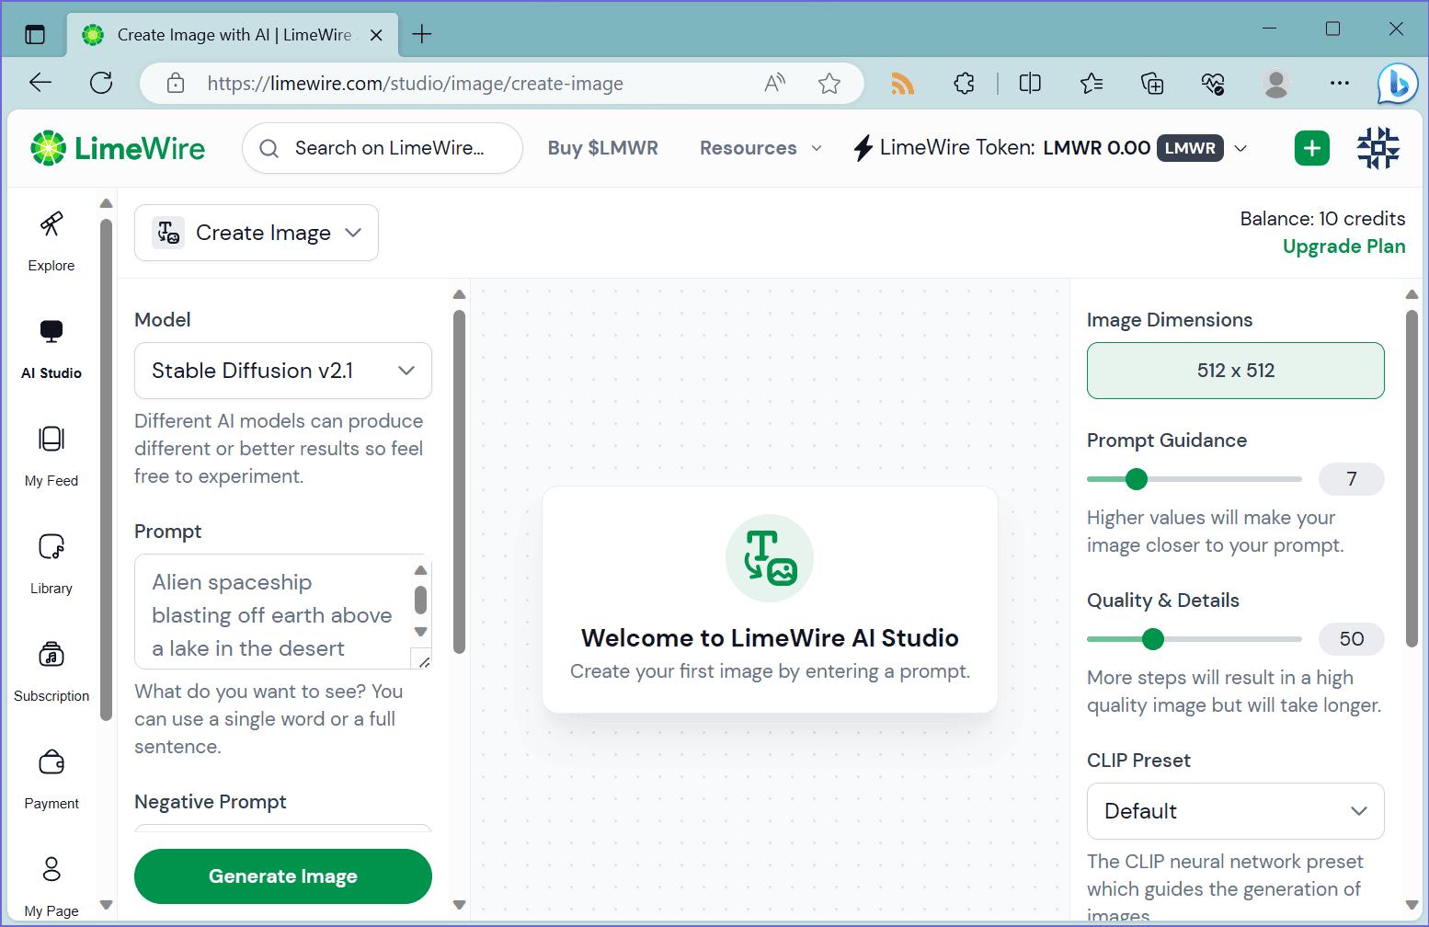This screenshot has height=927, width=1429.
Task: Open the Favorites list icon
Action: click(x=1092, y=84)
